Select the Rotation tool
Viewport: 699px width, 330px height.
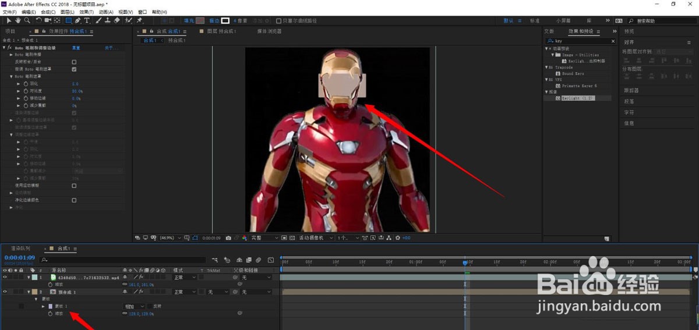tap(39, 20)
